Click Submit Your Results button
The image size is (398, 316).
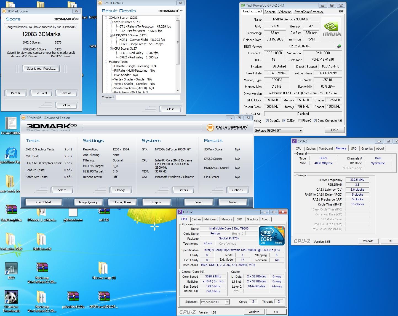click(x=41, y=69)
